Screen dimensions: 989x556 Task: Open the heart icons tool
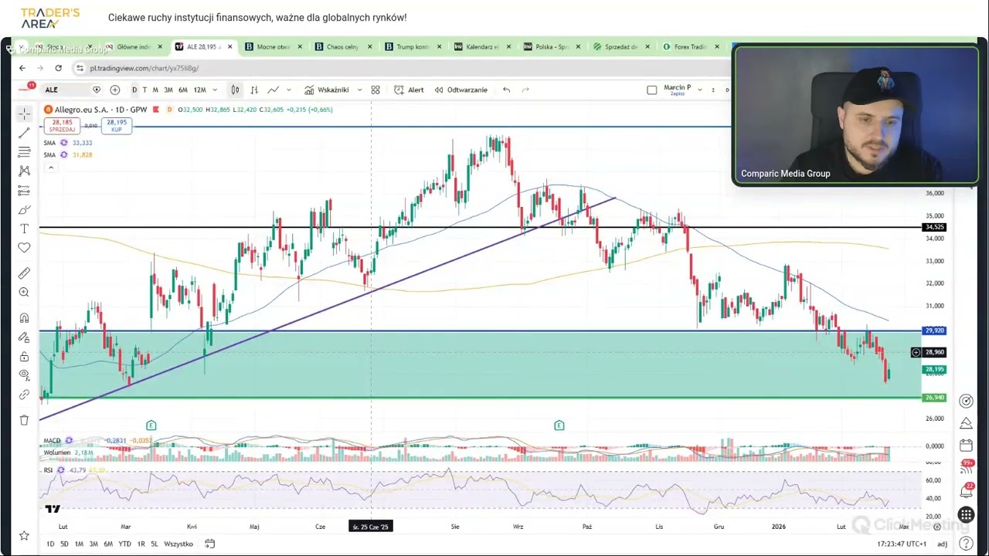24,248
